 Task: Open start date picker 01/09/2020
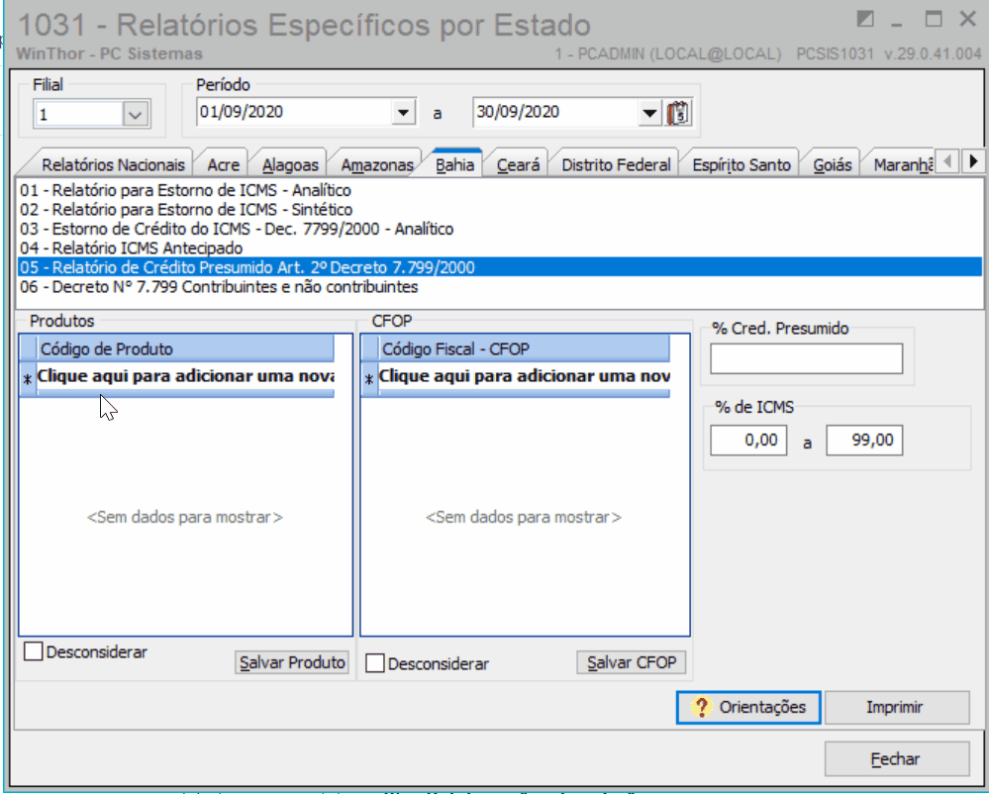(403, 113)
